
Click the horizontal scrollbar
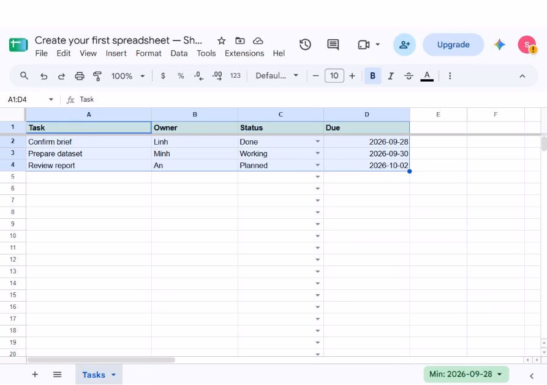click(101, 360)
